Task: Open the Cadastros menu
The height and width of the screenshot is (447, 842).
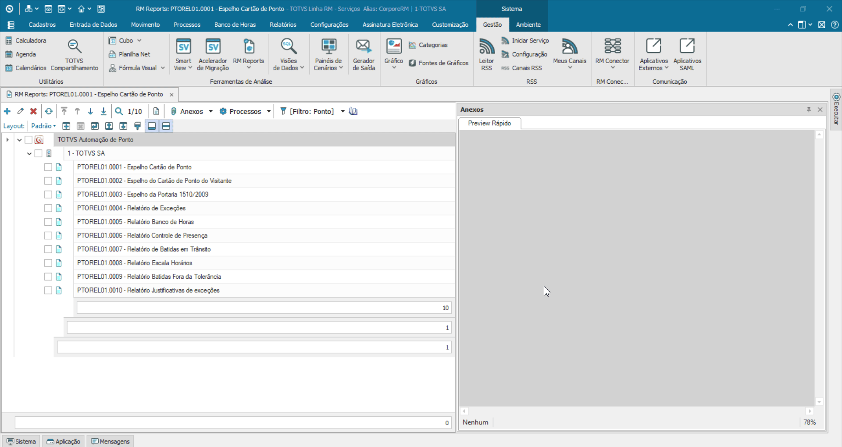Action: [x=42, y=25]
